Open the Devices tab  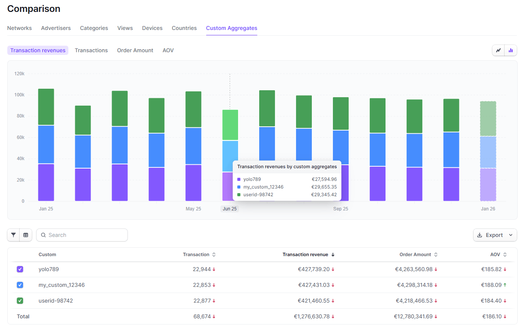point(152,28)
